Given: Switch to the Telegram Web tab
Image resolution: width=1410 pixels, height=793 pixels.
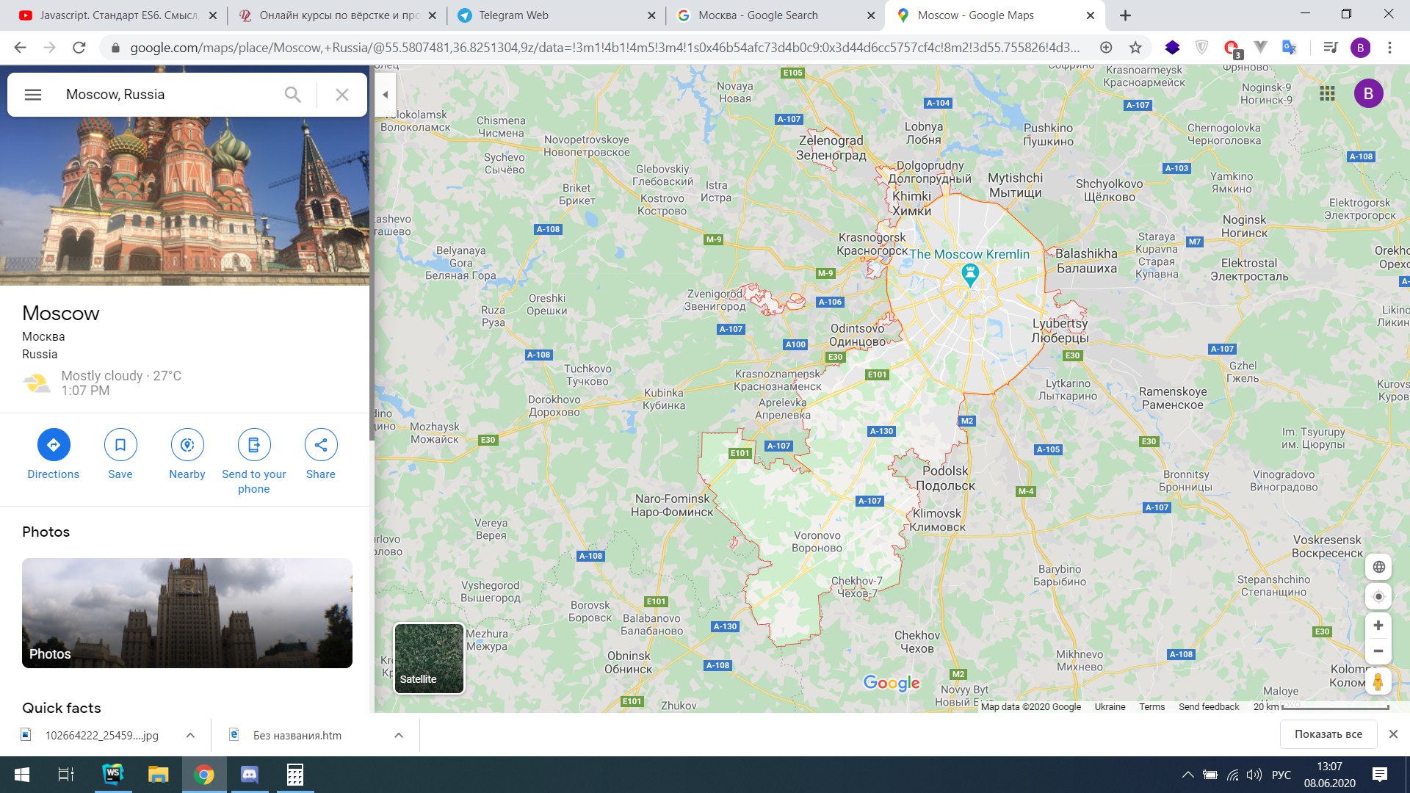Looking at the screenshot, I should click(556, 15).
